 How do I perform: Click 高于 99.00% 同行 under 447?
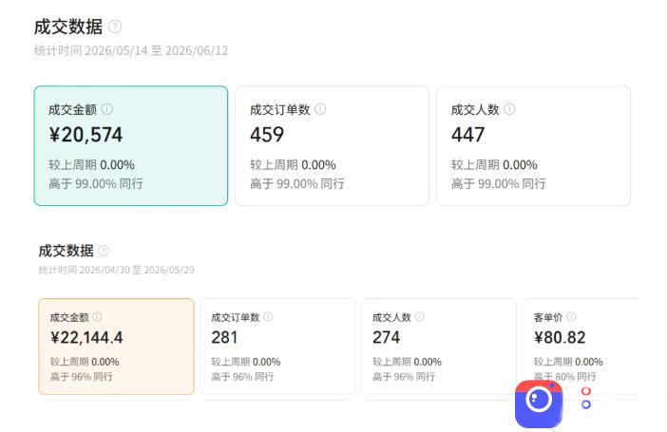click(x=498, y=183)
